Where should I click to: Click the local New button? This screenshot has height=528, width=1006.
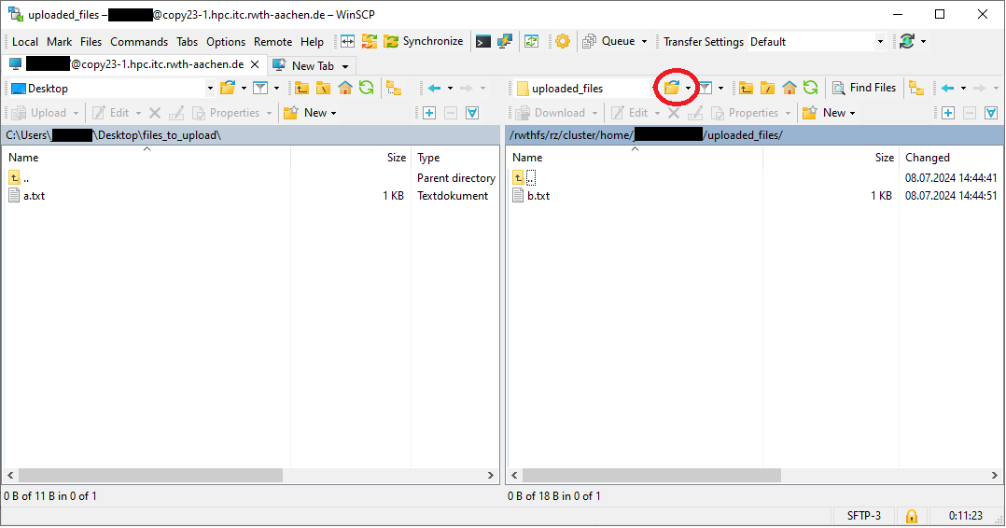tap(311, 113)
